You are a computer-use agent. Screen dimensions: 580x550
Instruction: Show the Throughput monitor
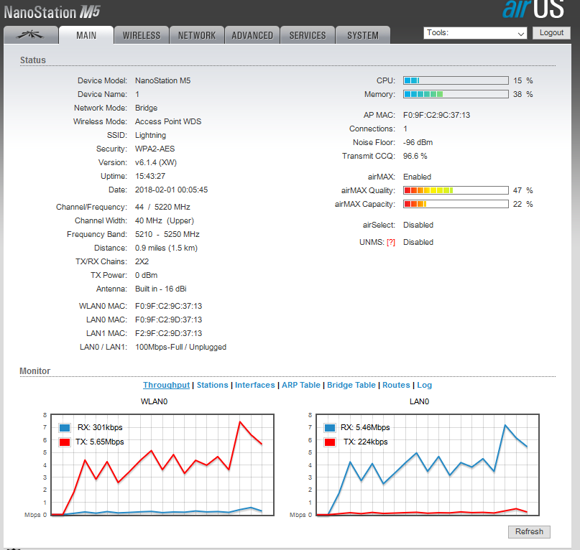(167, 385)
